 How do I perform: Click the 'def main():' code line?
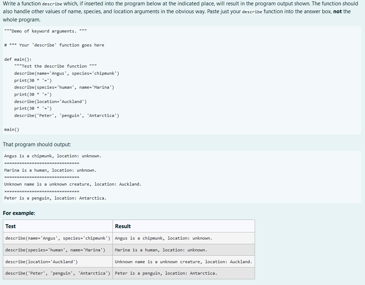(x=18, y=59)
